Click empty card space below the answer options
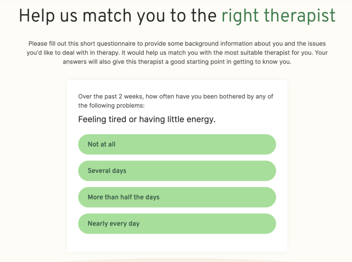 point(177,242)
